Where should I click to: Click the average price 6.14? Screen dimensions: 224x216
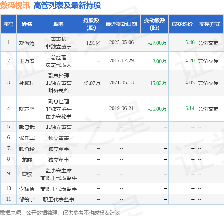click(x=190, y=108)
